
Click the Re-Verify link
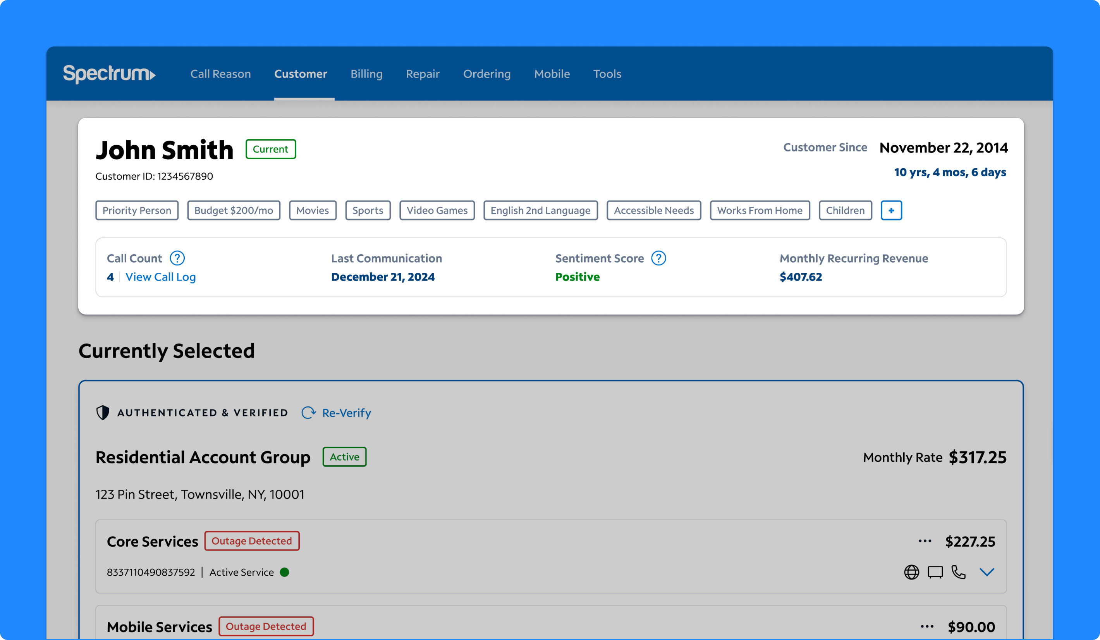(x=346, y=413)
